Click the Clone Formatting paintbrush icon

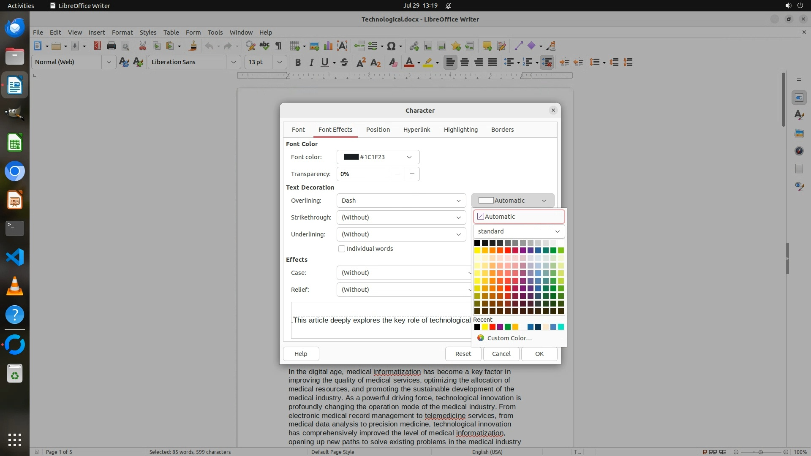(x=193, y=46)
